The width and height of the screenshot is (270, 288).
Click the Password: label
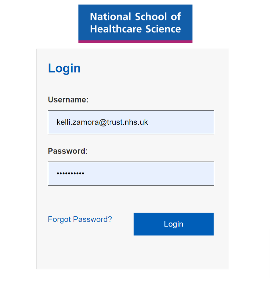68,151
